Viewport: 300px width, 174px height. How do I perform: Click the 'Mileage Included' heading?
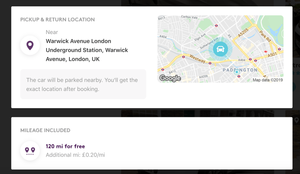click(x=45, y=130)
